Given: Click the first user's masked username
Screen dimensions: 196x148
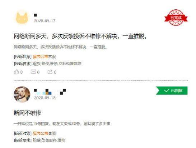Looking at the screenshot, I should (36, 15).
